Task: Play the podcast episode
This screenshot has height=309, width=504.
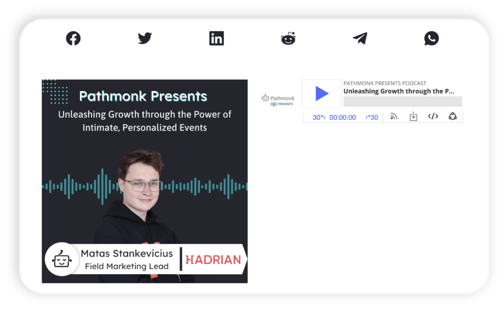Action: 322,94
